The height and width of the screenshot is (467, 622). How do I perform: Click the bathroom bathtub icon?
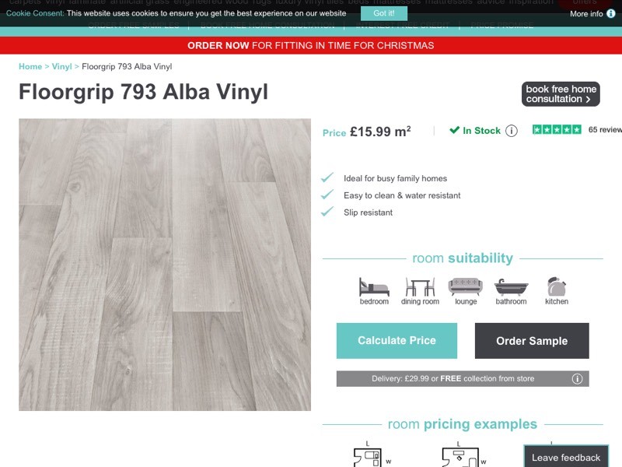click(x=511, y=287)
